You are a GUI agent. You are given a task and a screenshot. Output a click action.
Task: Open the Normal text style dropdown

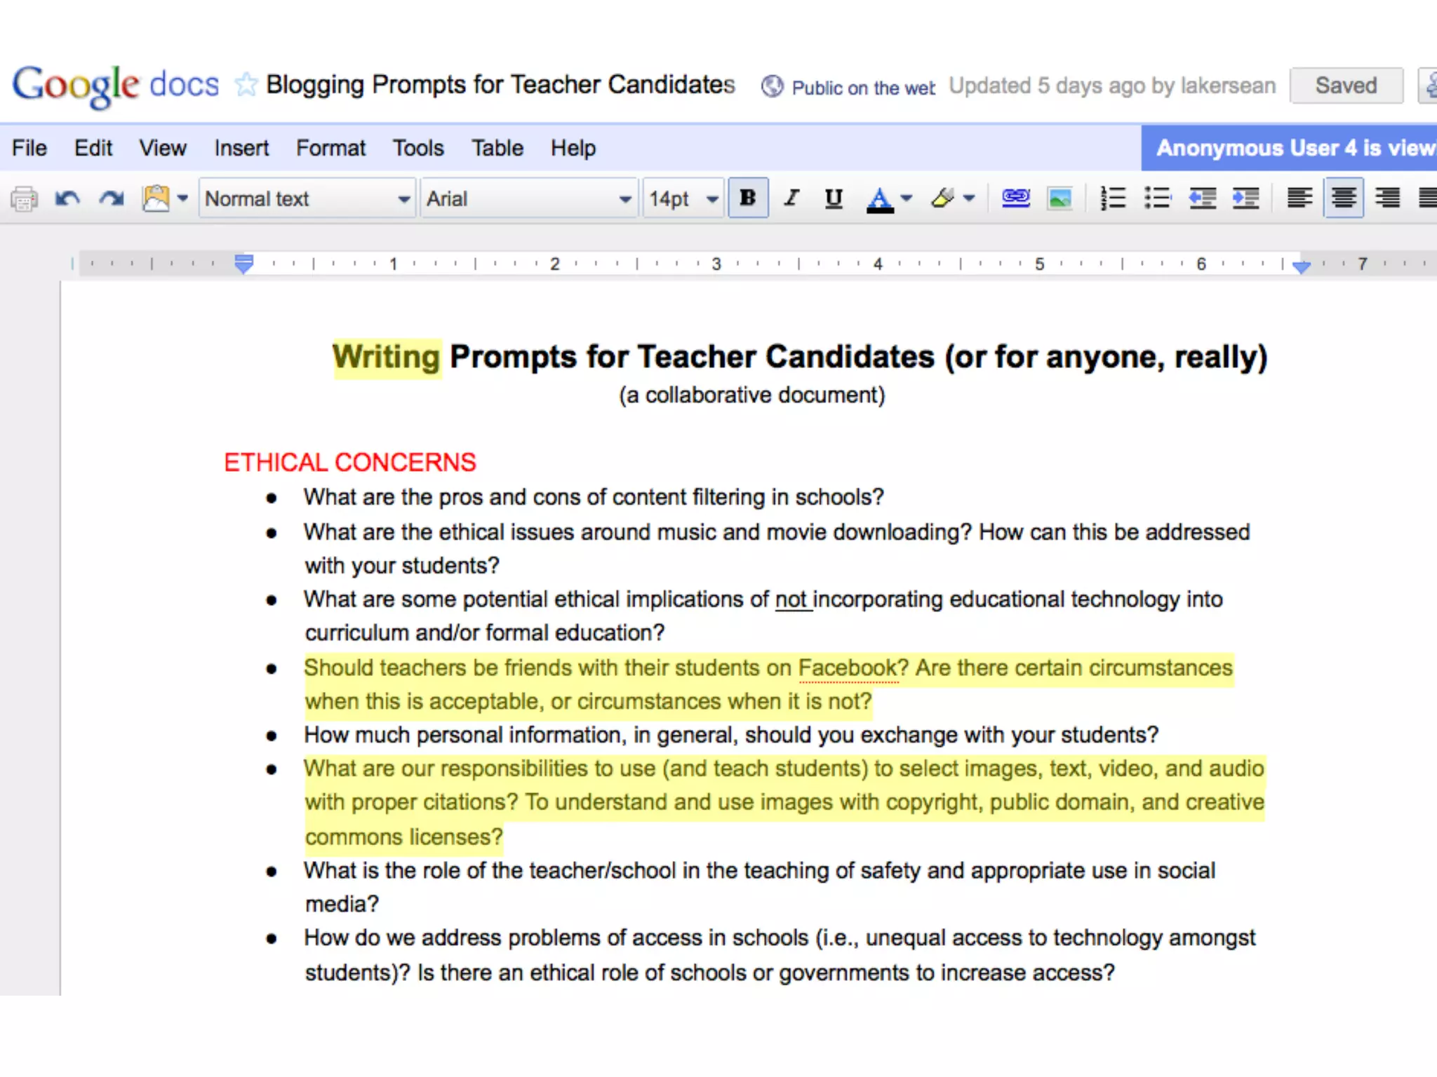[307, 199]
